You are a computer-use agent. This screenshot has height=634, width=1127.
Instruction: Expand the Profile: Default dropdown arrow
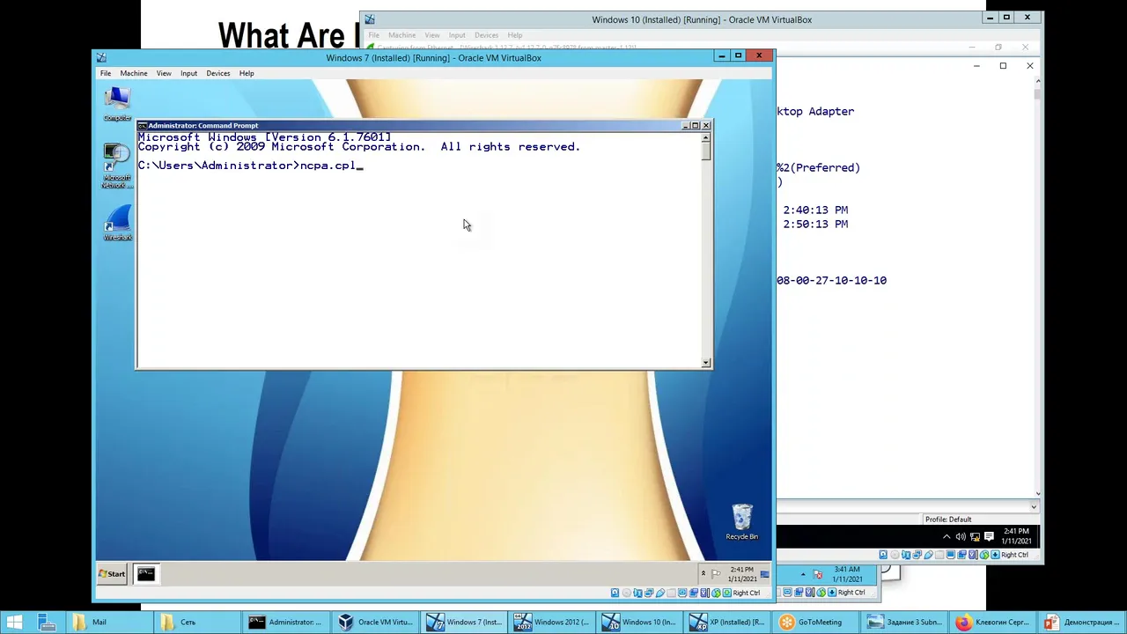click(x=1034, y=506)
